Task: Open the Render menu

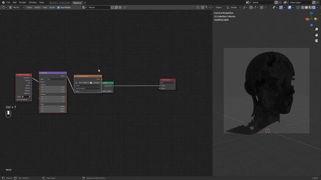Action: tap(23, 2)
